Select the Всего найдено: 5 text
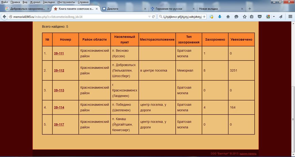Image resolution: width=295 pixels, height=157 pixels. tap(55, 27)
